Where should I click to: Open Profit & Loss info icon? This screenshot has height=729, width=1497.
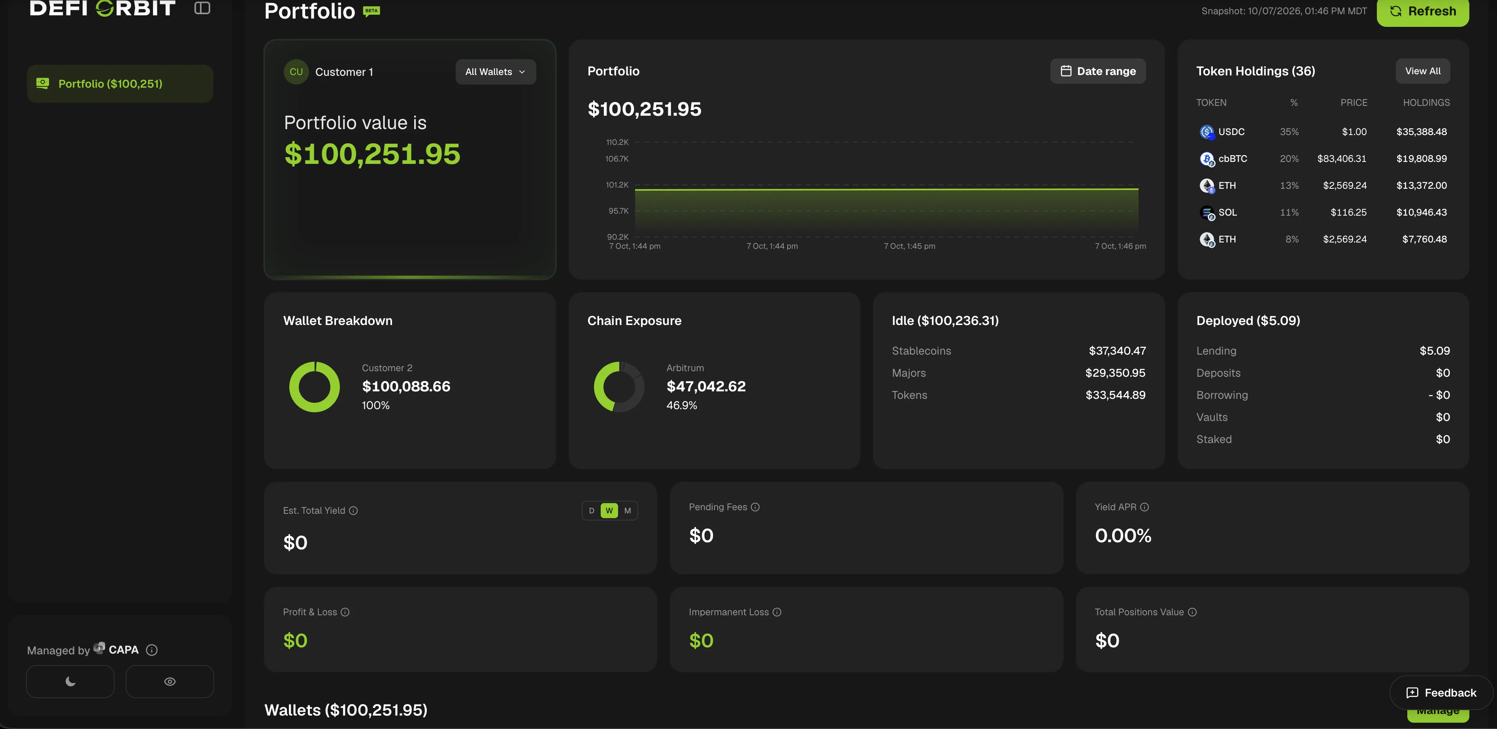[345, 612]
